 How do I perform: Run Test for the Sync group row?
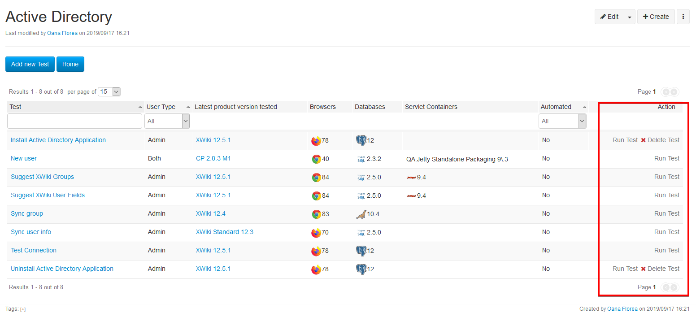[667, 213]
